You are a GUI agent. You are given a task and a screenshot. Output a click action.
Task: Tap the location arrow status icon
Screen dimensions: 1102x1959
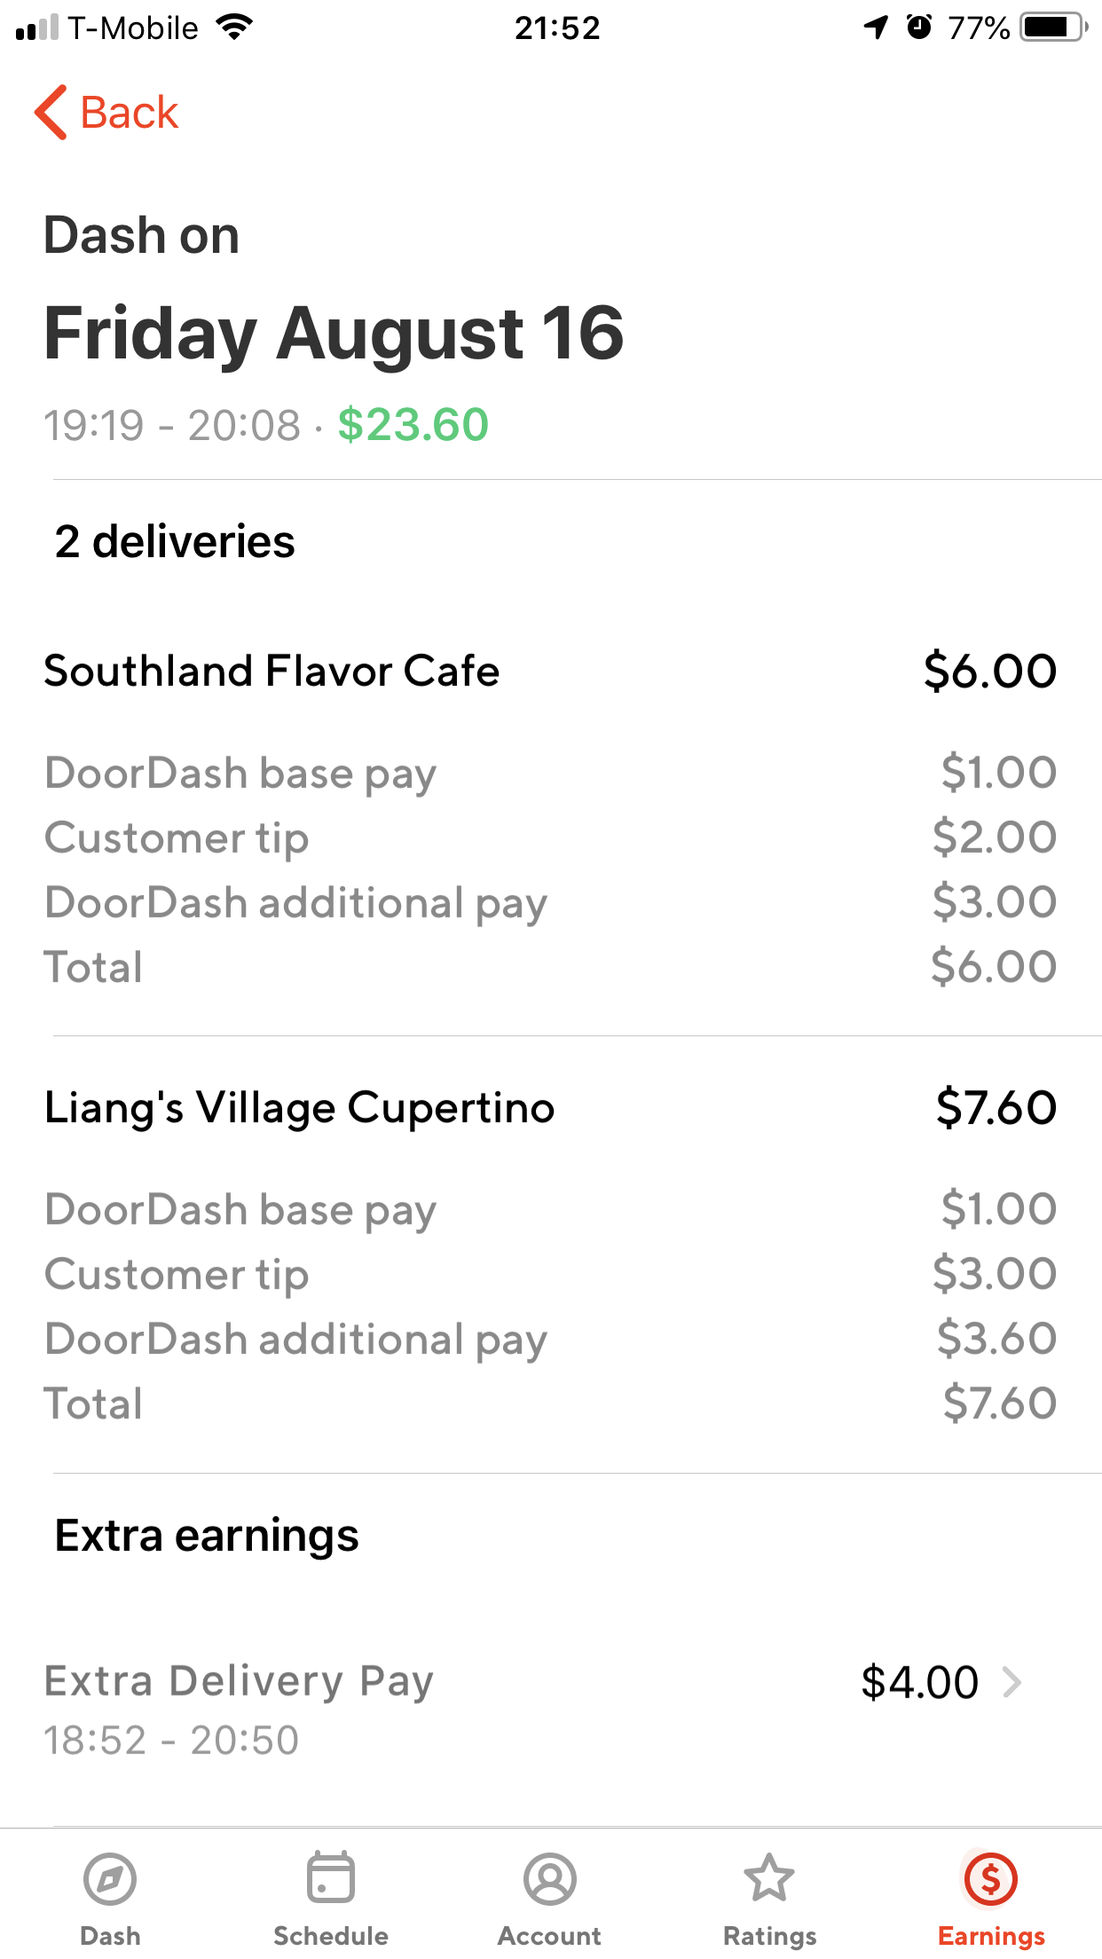click(876, 28)
